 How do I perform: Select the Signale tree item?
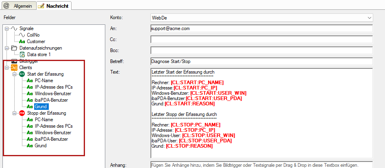click(26, 28)
